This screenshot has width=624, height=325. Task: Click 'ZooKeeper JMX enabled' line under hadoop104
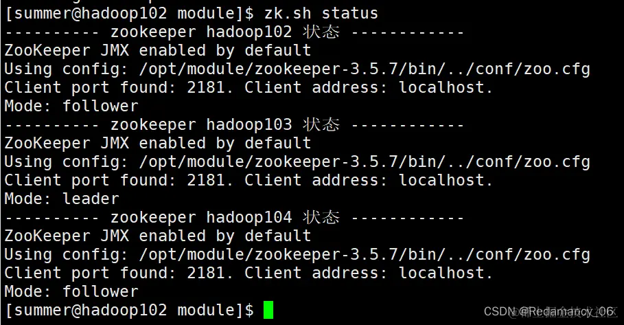click(x=158, y=236)
